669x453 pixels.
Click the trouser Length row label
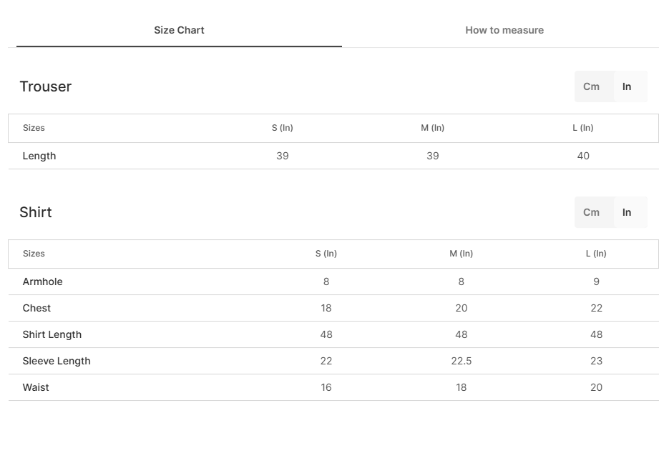(39, 156)
